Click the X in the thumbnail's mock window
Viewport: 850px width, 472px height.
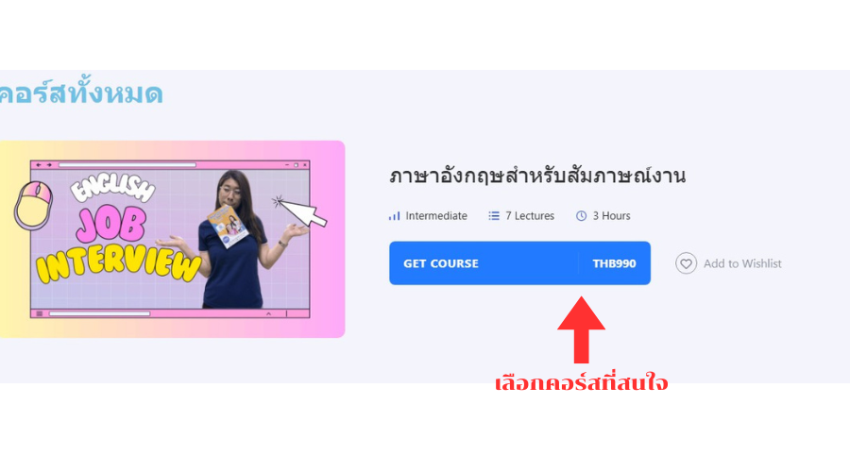(305, 165)
